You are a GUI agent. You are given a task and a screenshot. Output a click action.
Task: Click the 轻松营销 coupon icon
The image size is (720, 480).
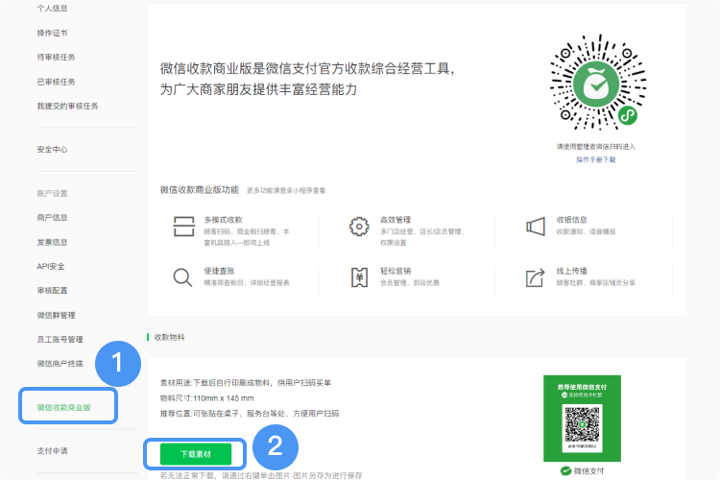pos(360,277)
